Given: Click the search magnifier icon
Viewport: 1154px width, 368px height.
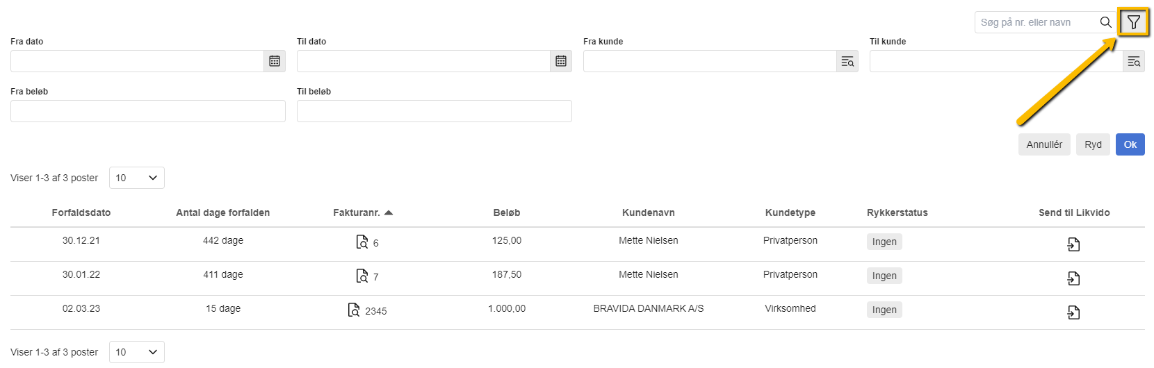Looking at the screenshot, I should pos(1105,22).
